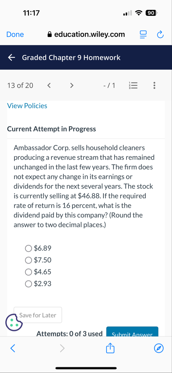Viewport: 172px width, 373px height.
Task: Go to the next question chevron
Action: point(72,85)
